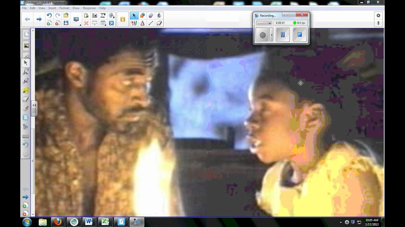This screenshot has width=405, height=227.
Task: Click the blue X tools icon
Action: pyautogui.click(x=111, y=23)
